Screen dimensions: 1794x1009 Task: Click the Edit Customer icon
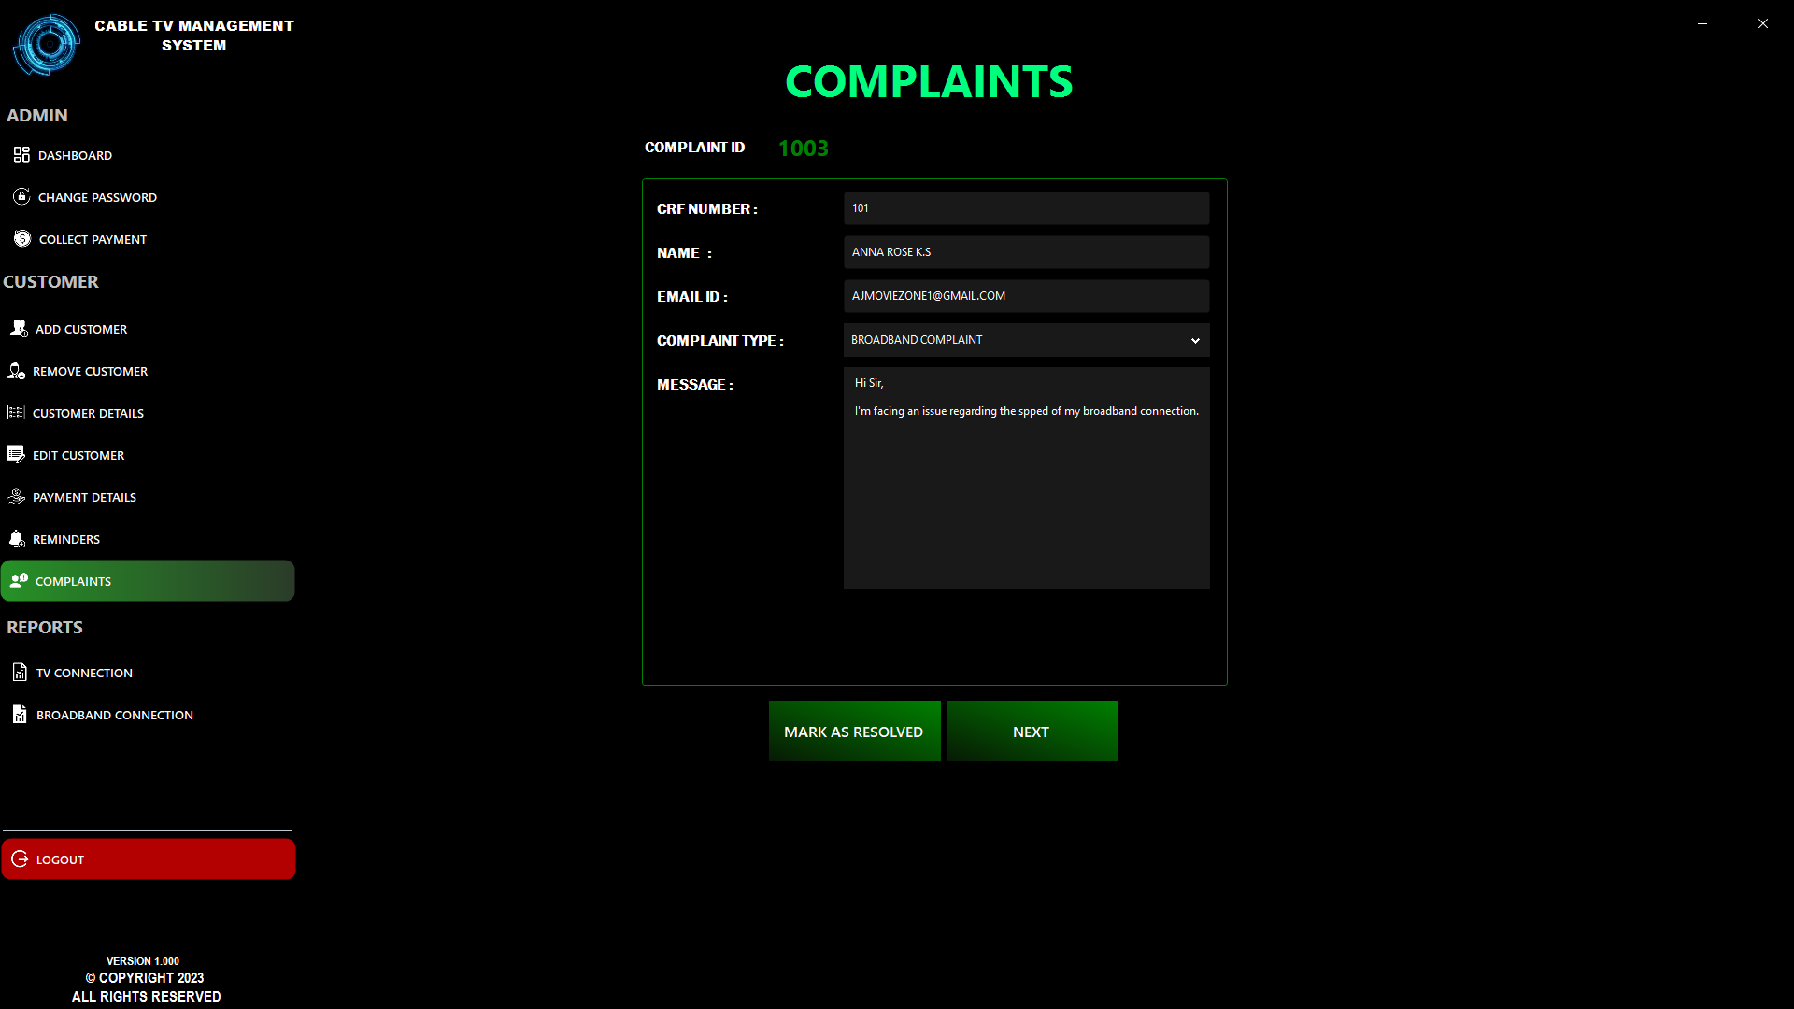(16, 455)
